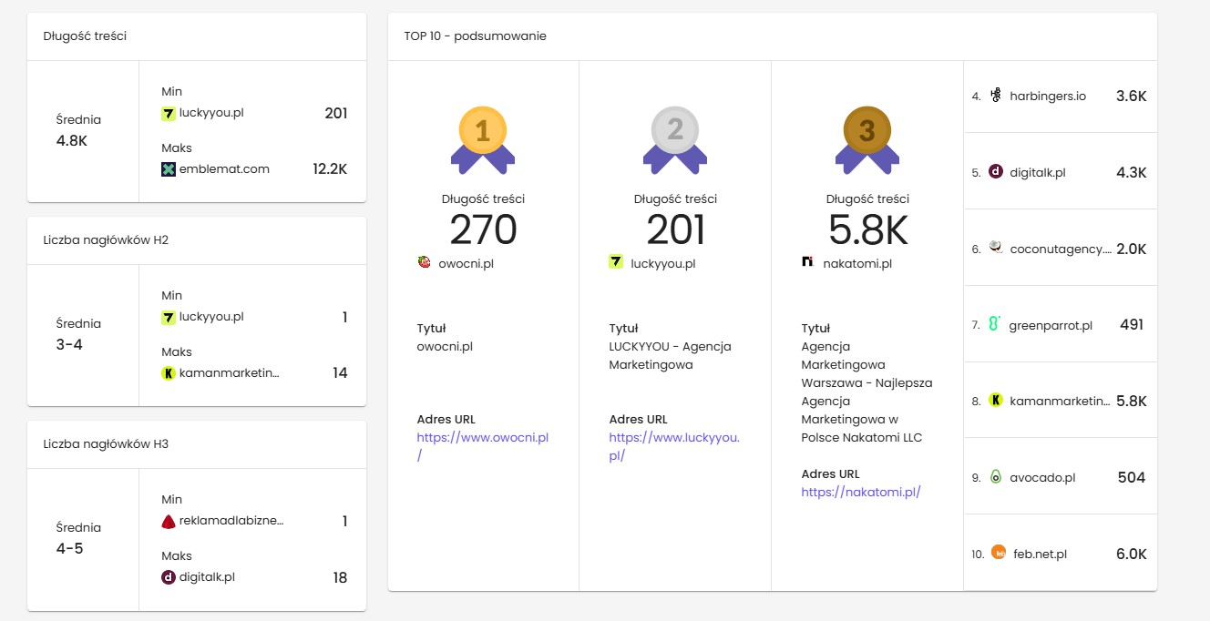Select kamanmarketing entry at position 8
Viewport: 1210px width, 621px height.
click(x=1060, y=401)
